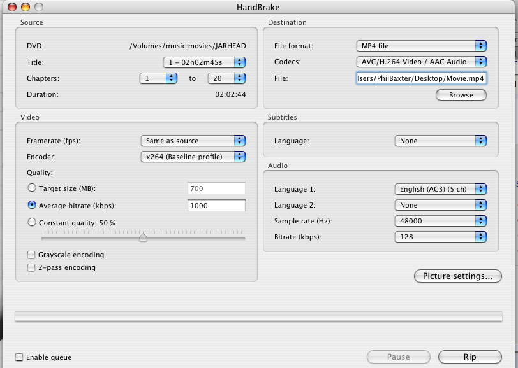Image resolution: width=518 pixels, height=368 pixels.
Task: Open the Title dropdown showing 1 - 02h02m45s
Action: point(204,62)
